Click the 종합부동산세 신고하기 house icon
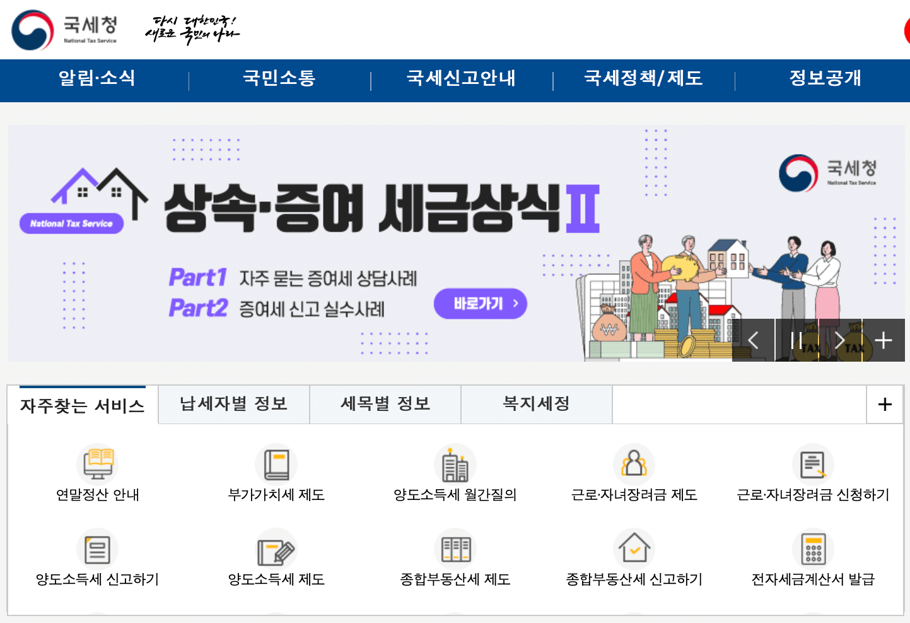The width and height of the screenshot is (910, 623). (455, 549)
